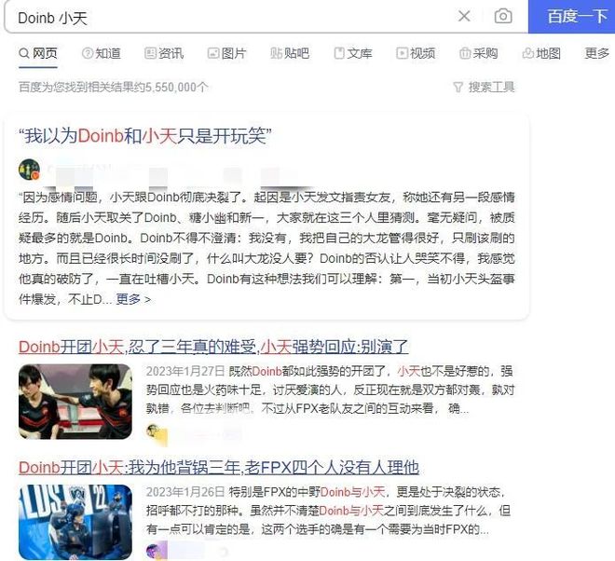The height and width of the screenshot is (561, 615).
Task: Select the 网页 tab
Action: (38, 53)
